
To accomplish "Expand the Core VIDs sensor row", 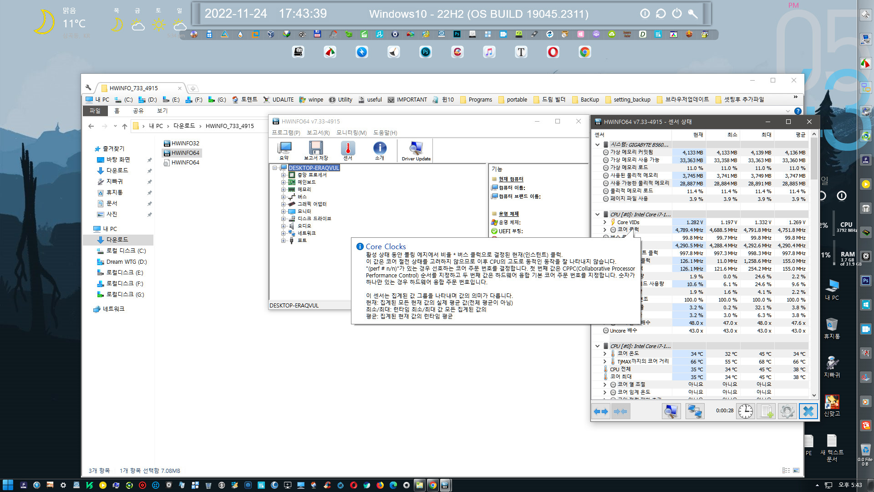I will [605, 222].
